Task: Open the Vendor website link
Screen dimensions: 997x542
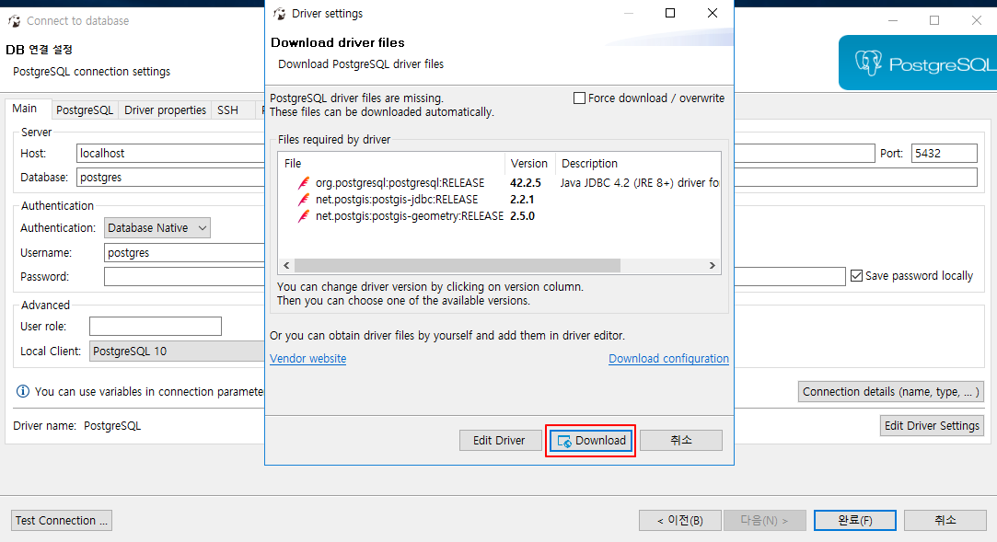Action: coord(307,358)
